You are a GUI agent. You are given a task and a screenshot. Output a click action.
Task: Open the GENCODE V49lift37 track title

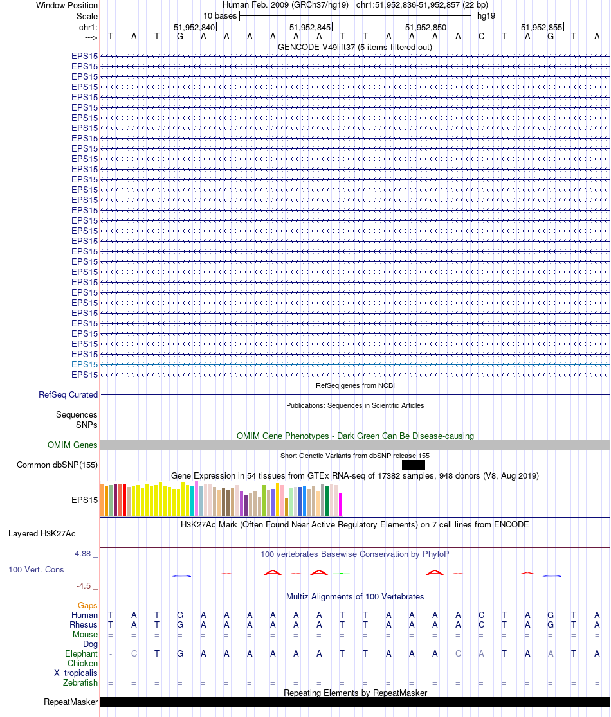tap(355, 47)
